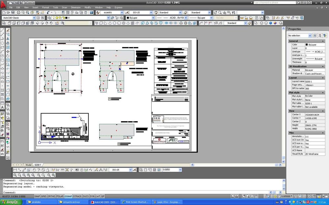Open the Help question-mark icon
Image resolution: width=329 pixels, height=205 pixels.
tap(91, 12)
